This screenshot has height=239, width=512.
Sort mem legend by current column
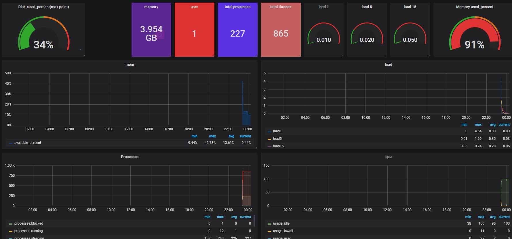point(245,136)
